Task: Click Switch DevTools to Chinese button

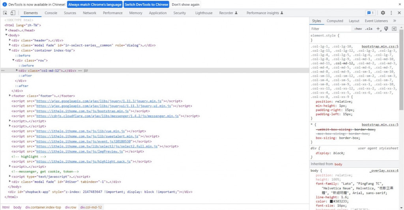Action: coord(146,4)
